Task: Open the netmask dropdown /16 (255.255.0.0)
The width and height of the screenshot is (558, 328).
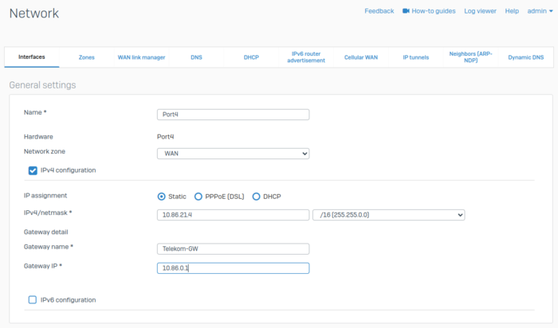Action: (x=389, y=215)
